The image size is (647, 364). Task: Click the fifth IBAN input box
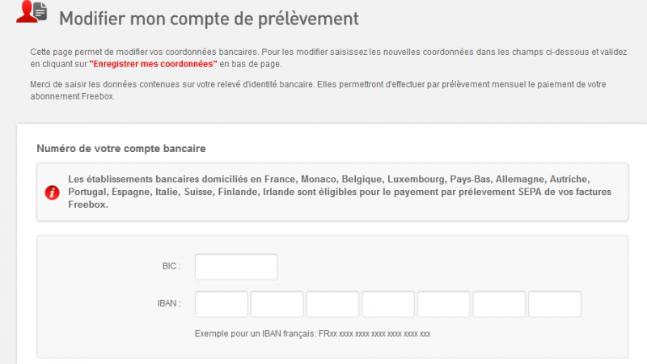443,304
